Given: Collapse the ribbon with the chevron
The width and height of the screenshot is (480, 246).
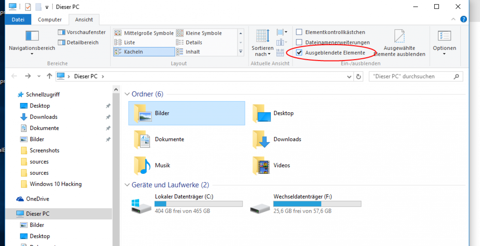Looking at the screenshot, I should [x=454, y=19].
